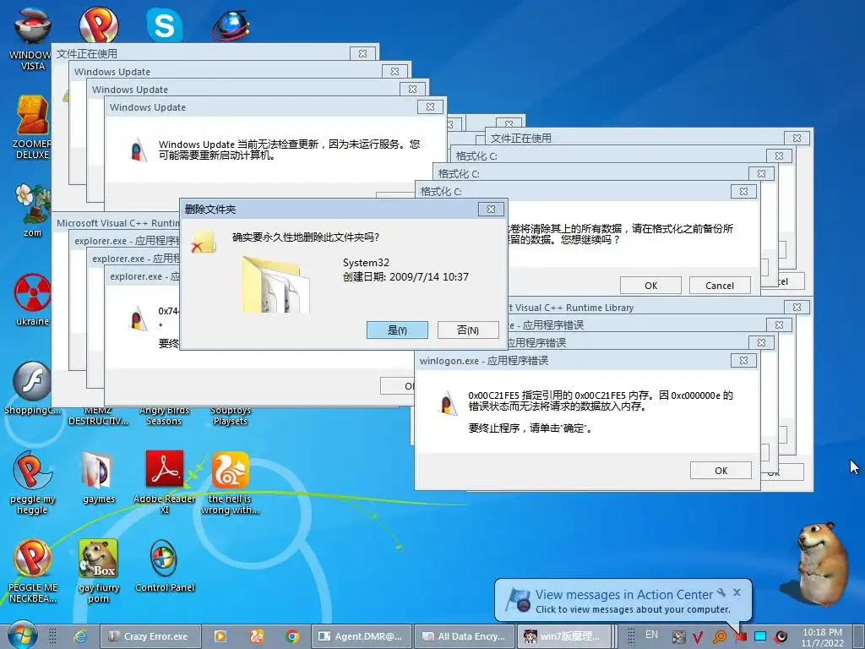Click View messages in Action Center balloon
This screenshot has height=649, width=865.
tap(624, 595)
